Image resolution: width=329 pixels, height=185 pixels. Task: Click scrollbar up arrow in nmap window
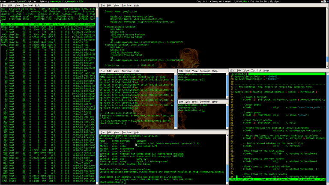tap(227, 136)
